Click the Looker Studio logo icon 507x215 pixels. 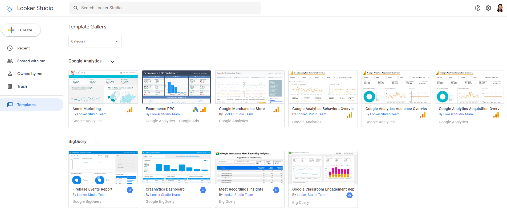[10, 8]
